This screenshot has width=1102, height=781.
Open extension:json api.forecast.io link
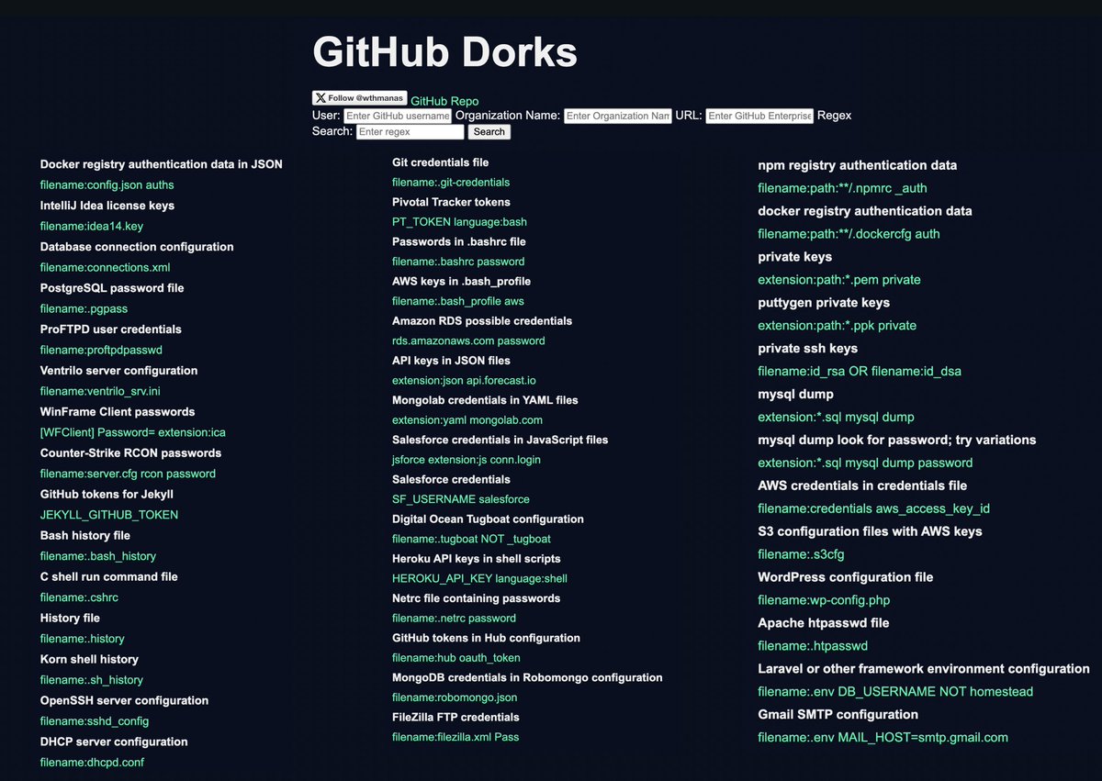(464, 380)
